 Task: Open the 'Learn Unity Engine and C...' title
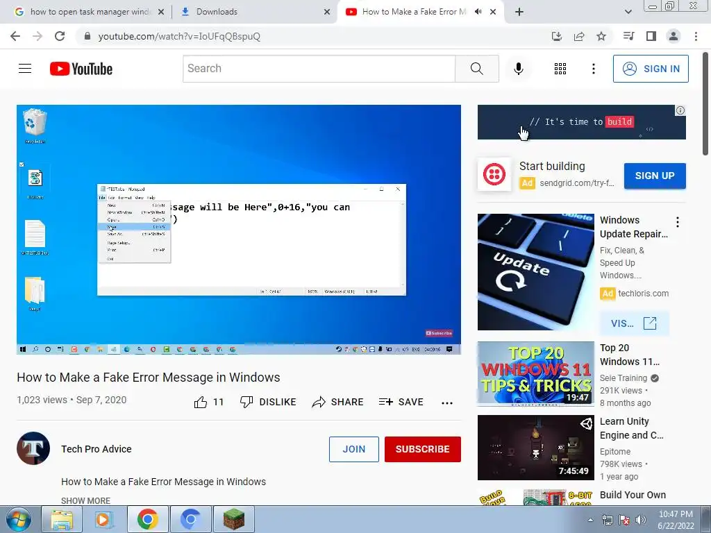(x=631, y=428)
